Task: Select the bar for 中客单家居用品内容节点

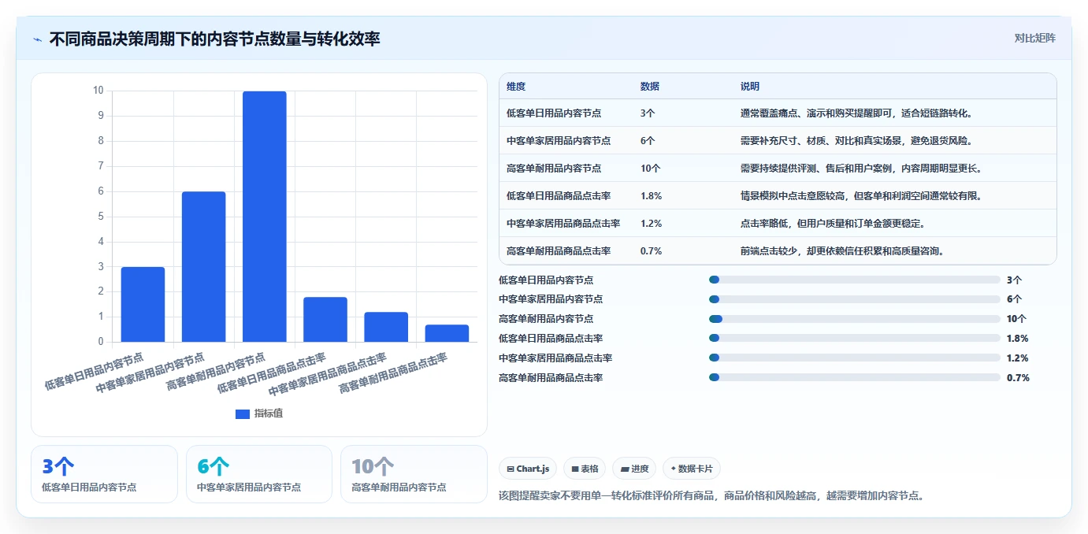Action: pos(203,266)
